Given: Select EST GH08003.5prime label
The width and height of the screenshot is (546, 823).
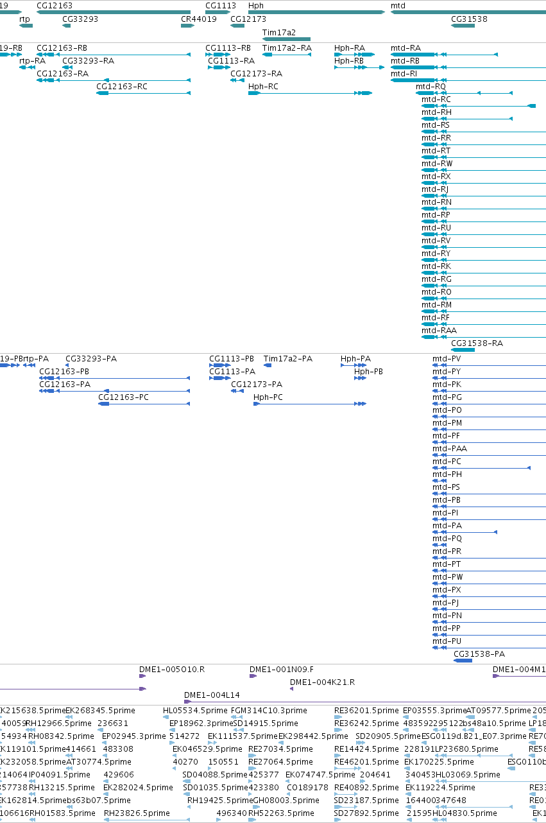Looking at the screenshot, I should point(286,800).
